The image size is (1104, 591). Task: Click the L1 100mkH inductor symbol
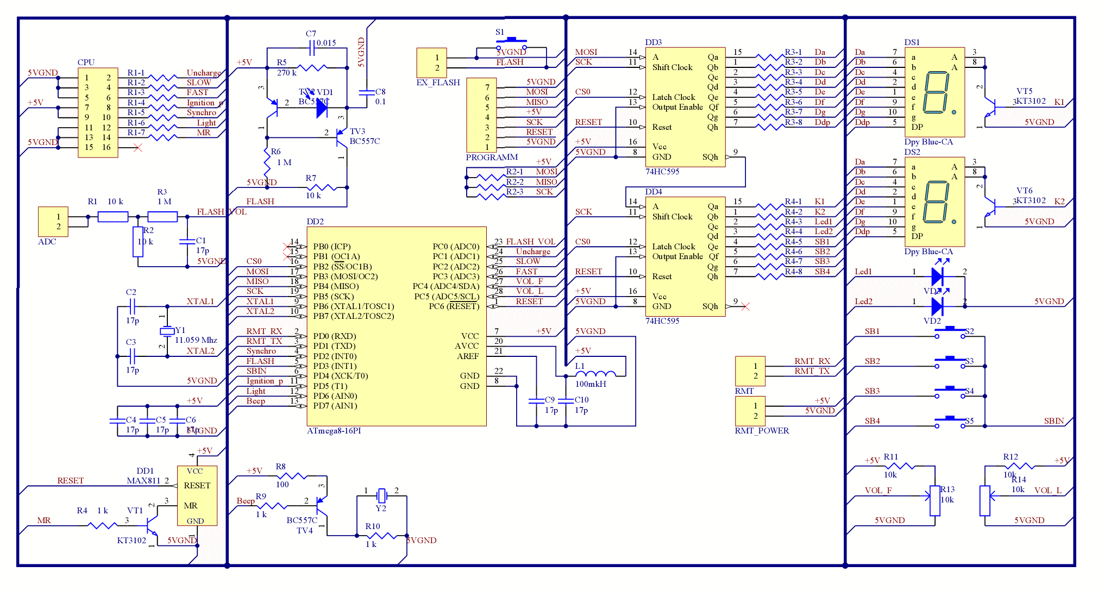click(595, 373)
